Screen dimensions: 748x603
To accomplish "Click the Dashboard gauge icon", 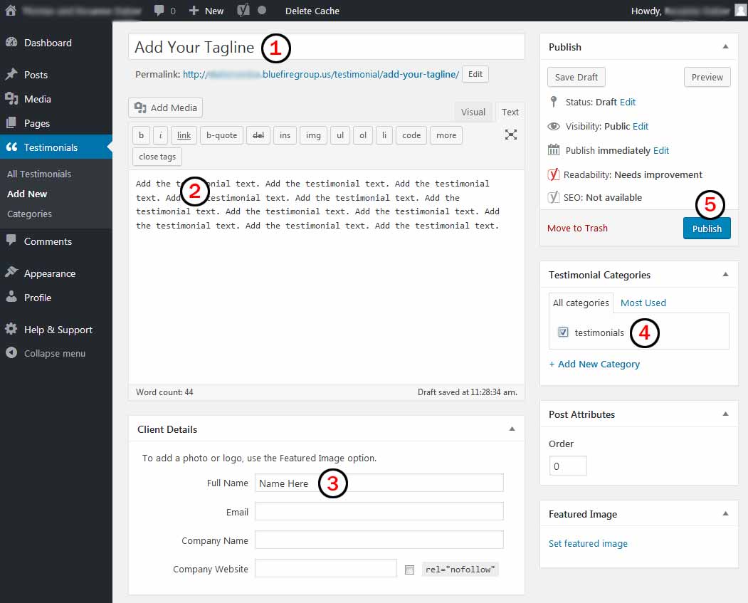I will pyautogui.click(x=11, y=43).
